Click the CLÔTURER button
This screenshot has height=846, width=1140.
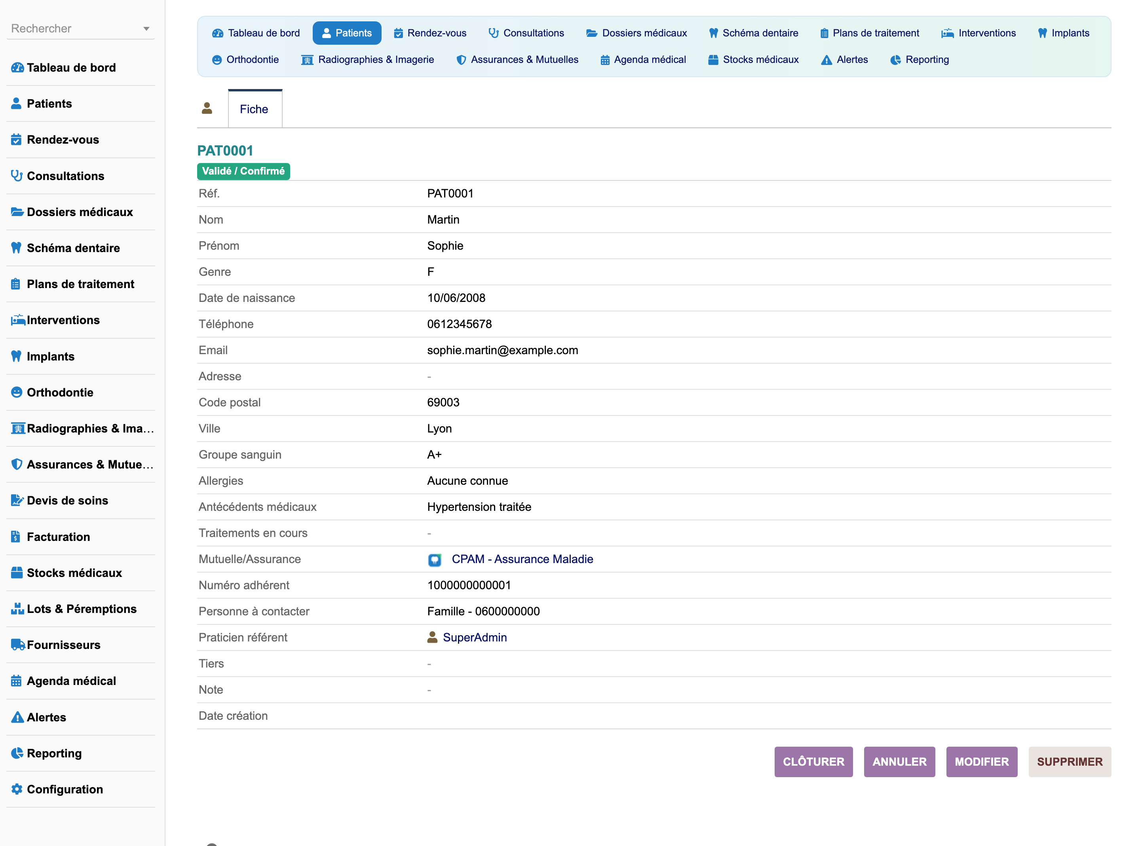[x=814, y=761]
